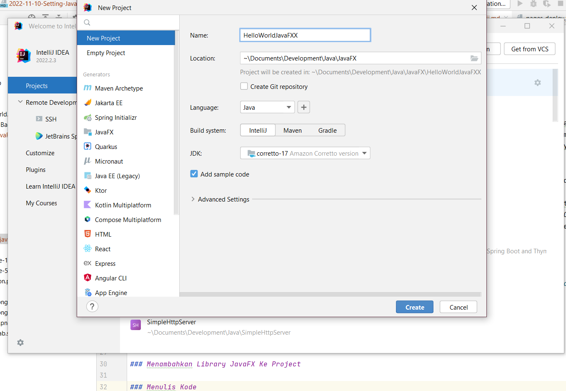Click the Java EE (Legacy) icon
Screen dimensions: 566x391
pos(88,176)
